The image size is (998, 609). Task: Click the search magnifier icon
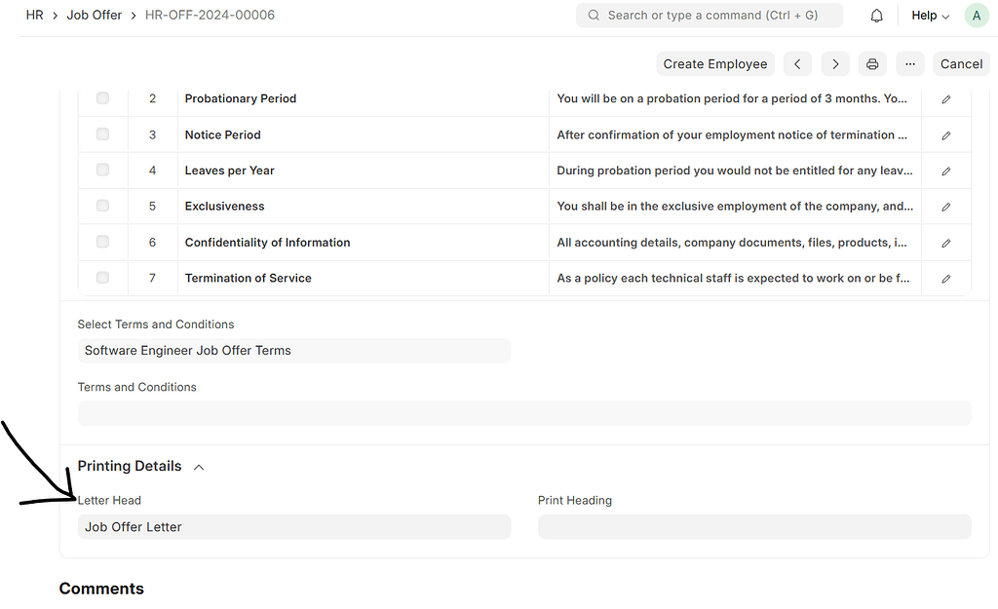click(x=593, y=15)
